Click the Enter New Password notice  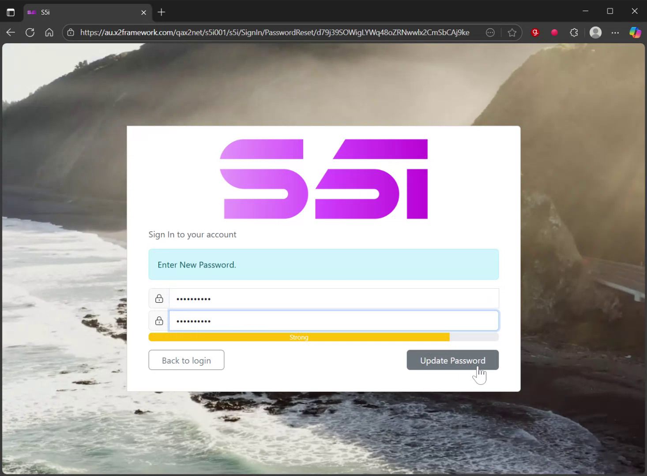point(323,264)
